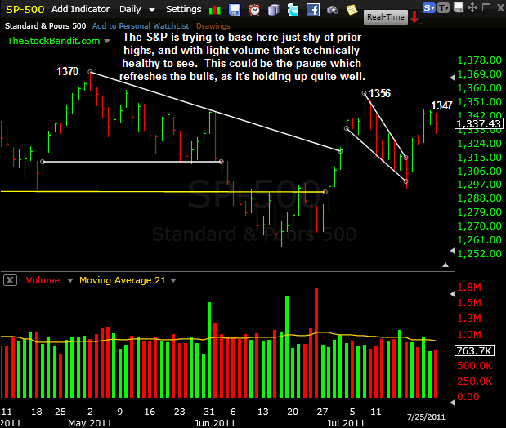Click the Moving Average 21 label

(x=123, y=280)
